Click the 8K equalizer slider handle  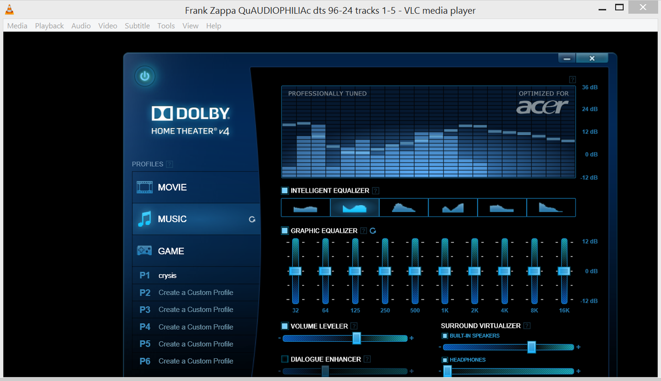click(x=534, y=271)
